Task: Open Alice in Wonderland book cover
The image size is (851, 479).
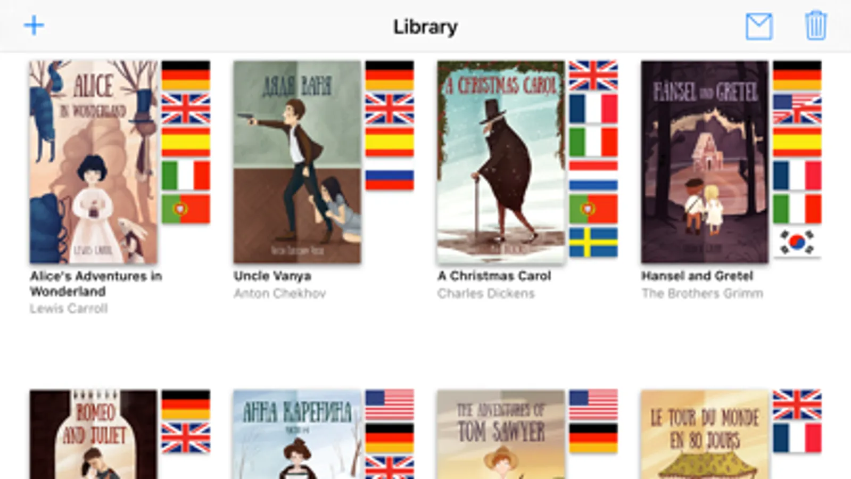Action: click(94, 162)
